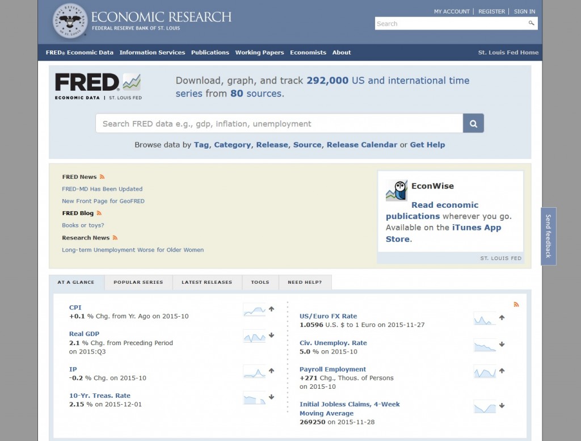Click the US/Euro FX Rate sparkline chart
The height and width of the screenshot is (441, 581).
(485, 318)
